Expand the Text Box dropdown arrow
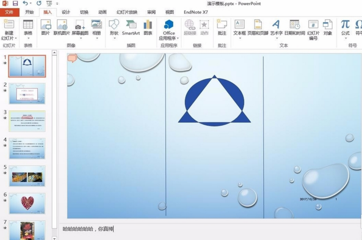362x240 pixels. 240,39
